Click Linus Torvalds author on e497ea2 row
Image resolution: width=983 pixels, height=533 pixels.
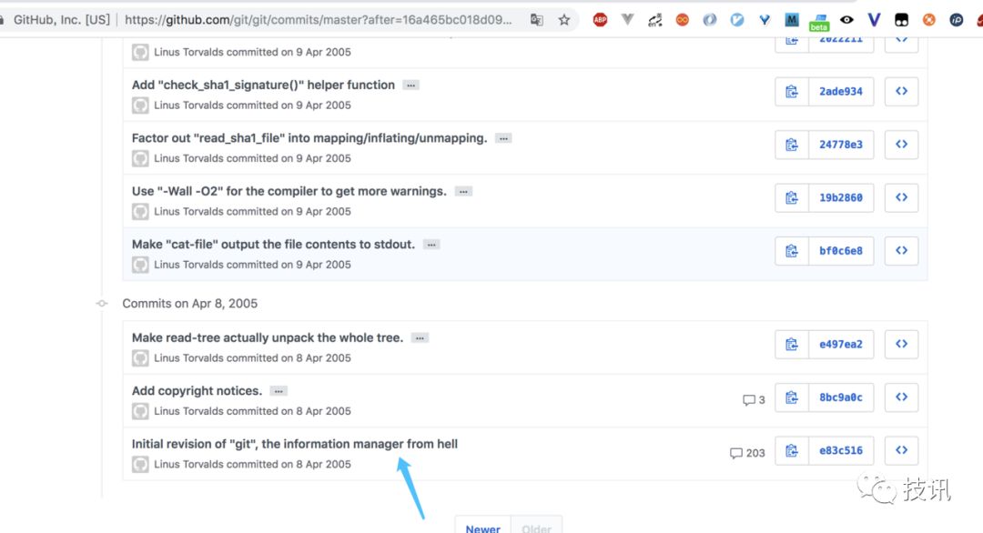188,358
